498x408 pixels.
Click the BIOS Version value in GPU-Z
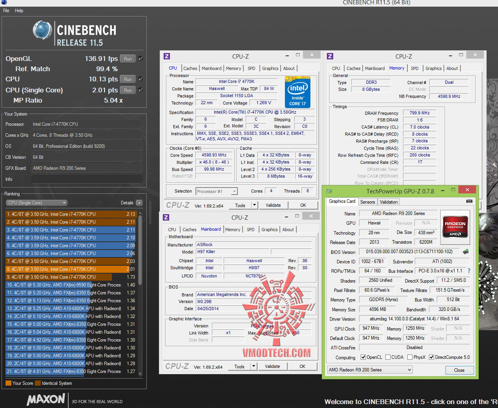pyautogui.click(x=409, y=252)
